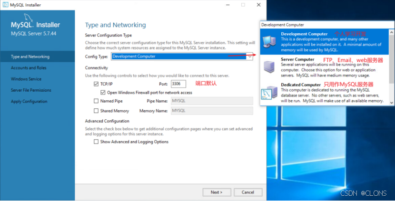Click the Memory Name field
Image resolution: width=395 pixels, height=201 pixels.
pos(212,111)
